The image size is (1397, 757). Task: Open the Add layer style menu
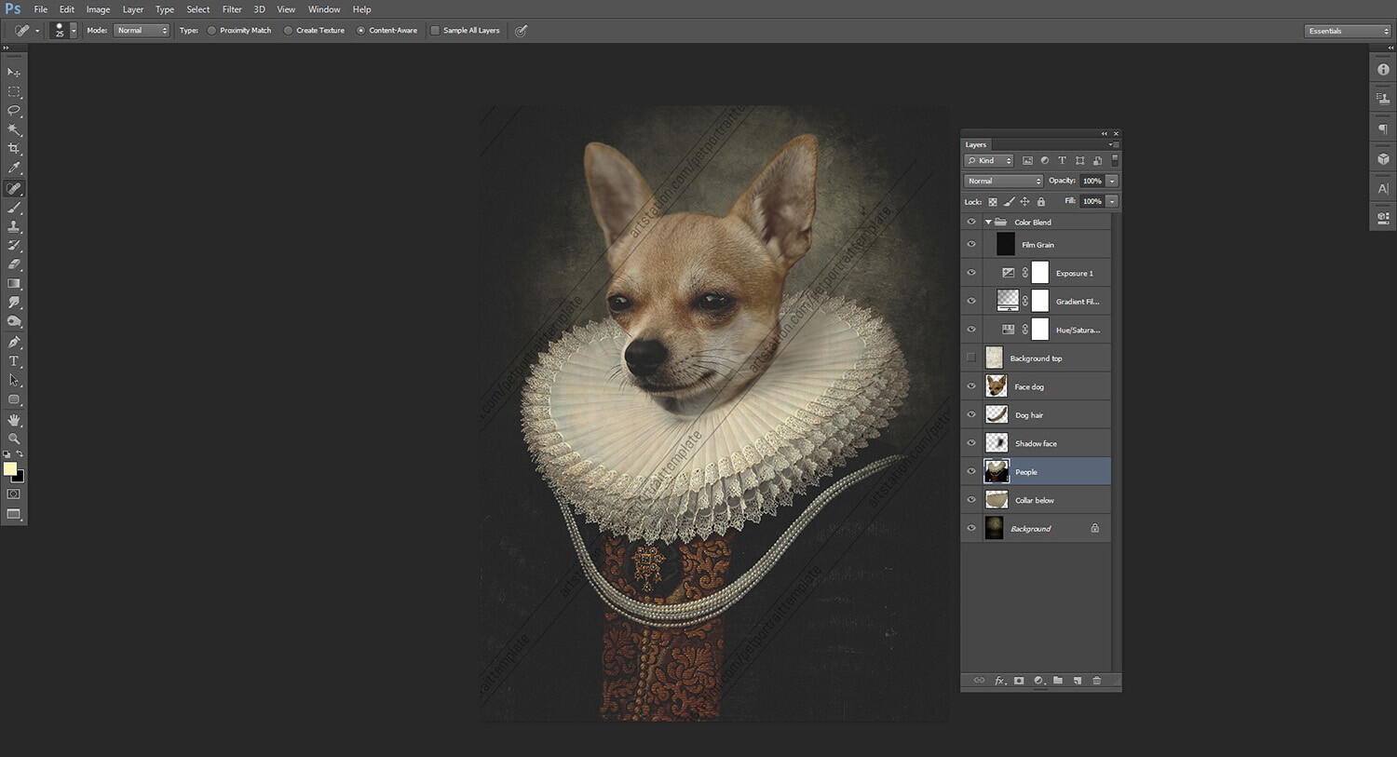[999, 681]
